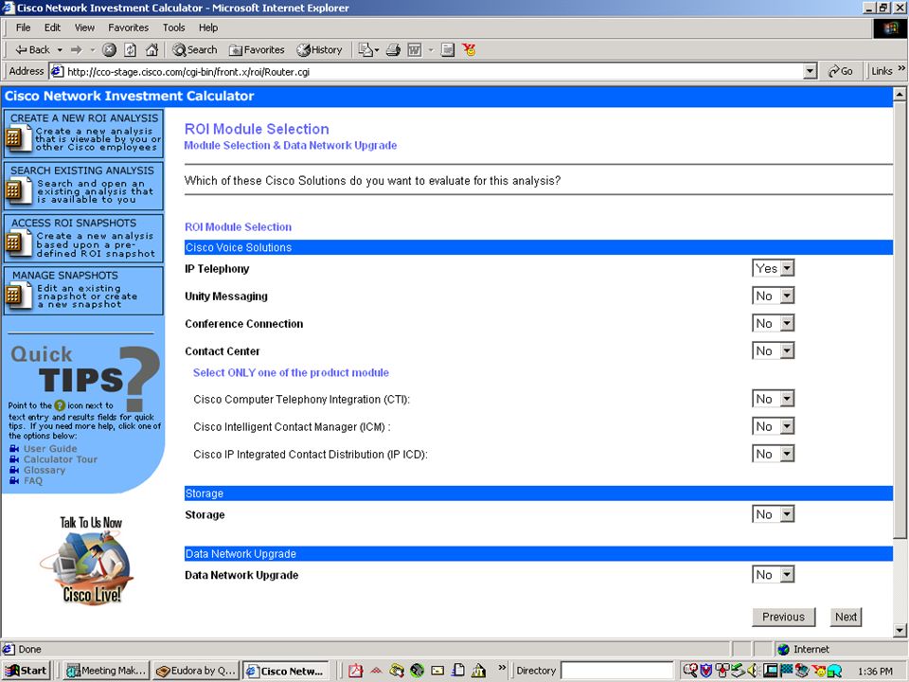Image resolution: width=909 pixels, height=682 pixels.
Task: Click the Windows Start button
Action: tap(26, 671)
